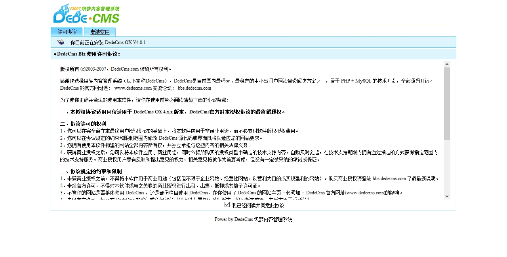The height and width of the screenshot is (257, 507).
Task: Click the bbs.dedecms.com forum address text
Action: pyautogui.click(x=194, y=88)
